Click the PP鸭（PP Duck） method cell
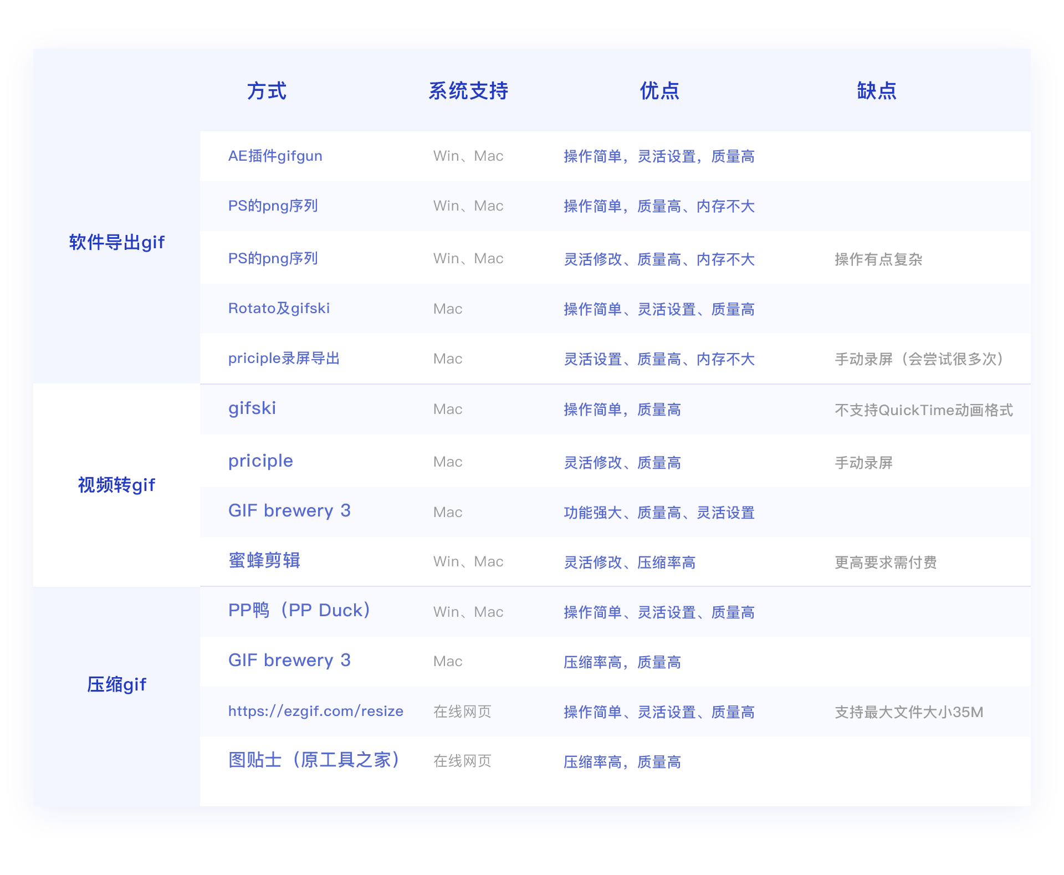1064x875 pixels. pyautogui.click(x=299, y=610)
